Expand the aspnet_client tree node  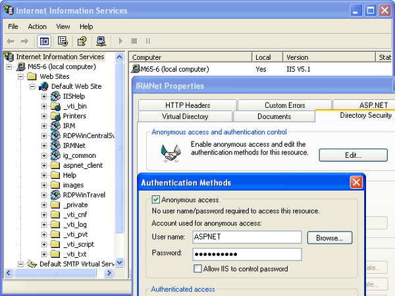pos(44,165)
